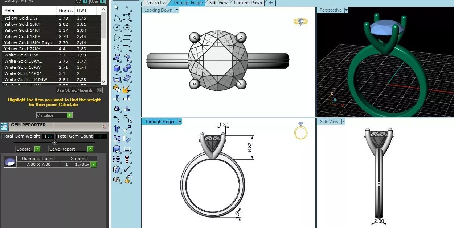The width and height of the screenshot is (454, 228).
Task: Select the Fillet curves tool
Action: pyautogui.click(x=127, y=47)
